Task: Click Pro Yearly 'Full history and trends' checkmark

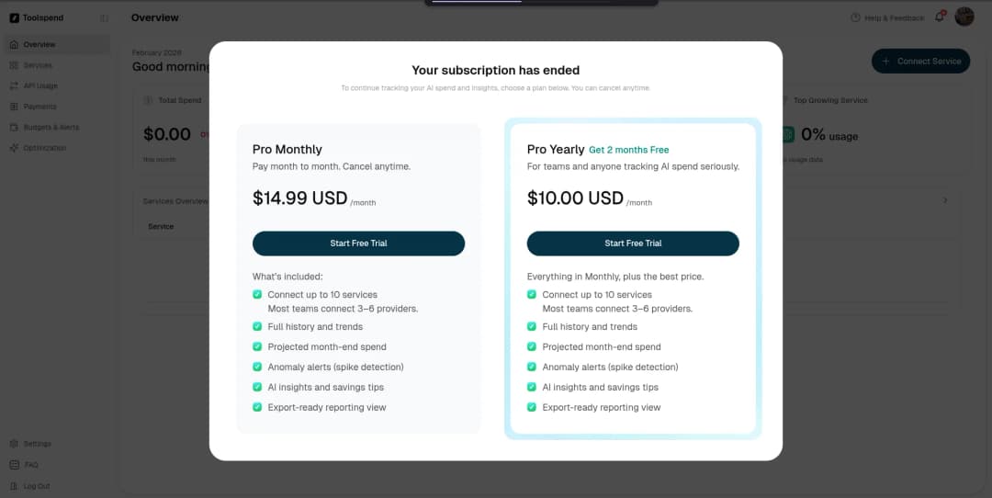Action: click(532, 327)
